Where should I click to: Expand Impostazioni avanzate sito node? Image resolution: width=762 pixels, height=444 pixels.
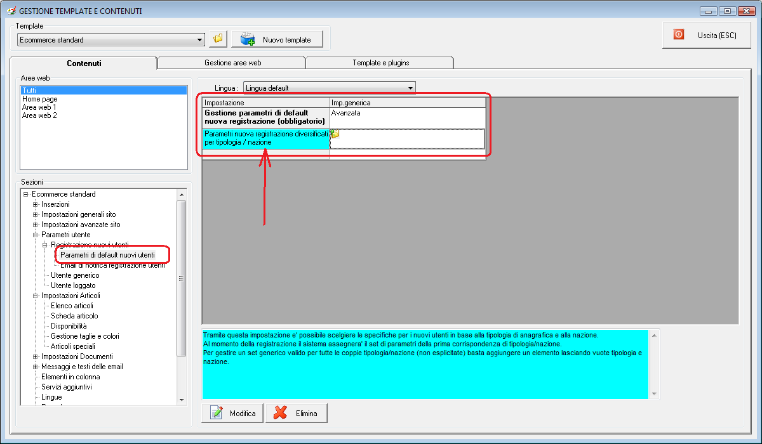(x=36, y=225)
